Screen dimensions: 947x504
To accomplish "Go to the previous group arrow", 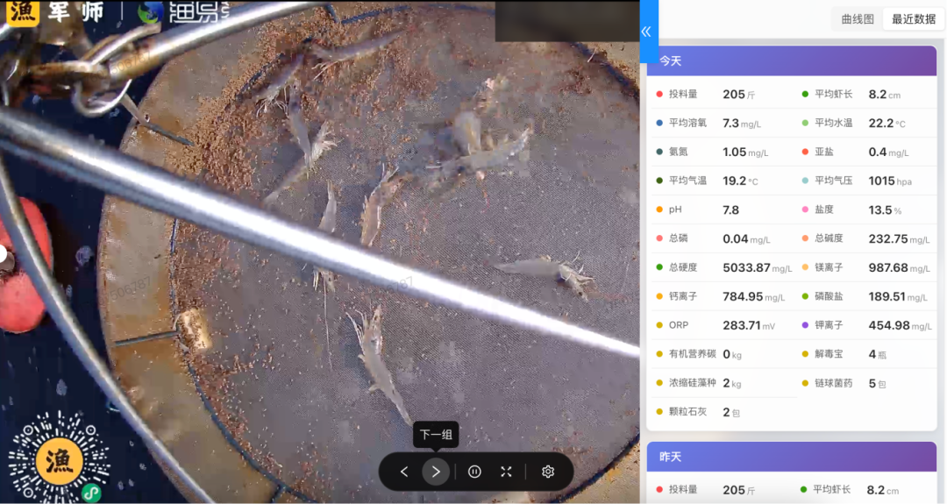I will pyautogui.click(x=404, y=472).
